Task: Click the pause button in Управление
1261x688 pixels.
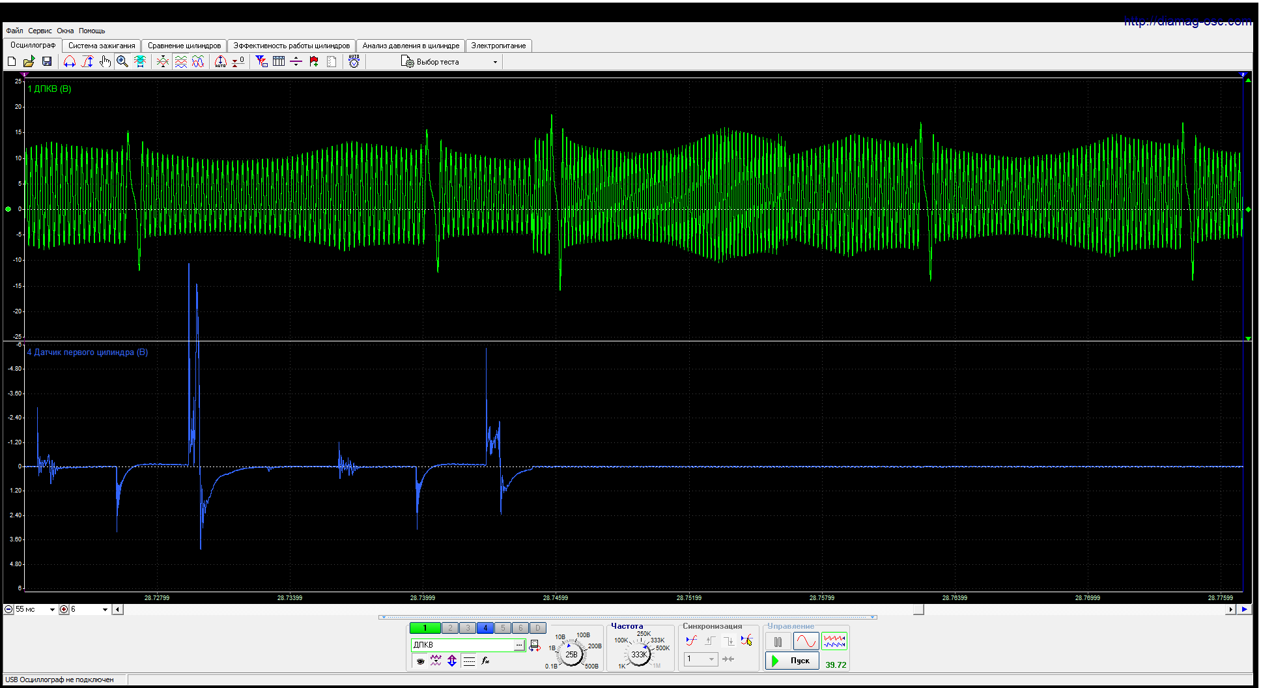Action: coord(778,642)
